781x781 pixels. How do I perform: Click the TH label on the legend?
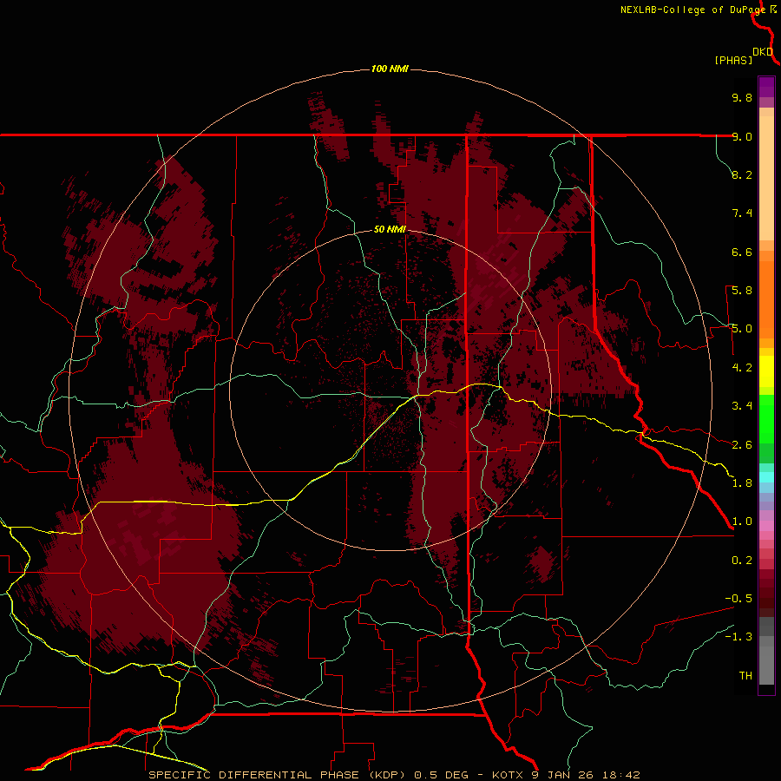coord(745,676)
